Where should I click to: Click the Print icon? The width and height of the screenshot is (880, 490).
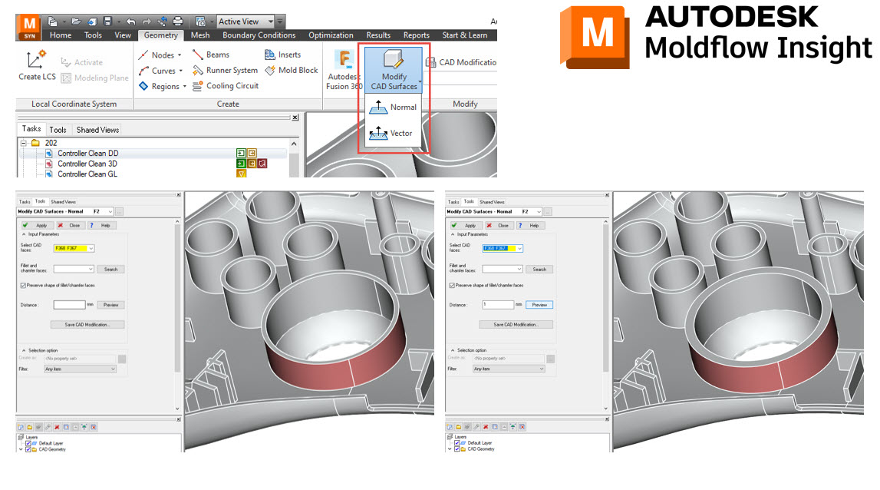coord(178,22)
